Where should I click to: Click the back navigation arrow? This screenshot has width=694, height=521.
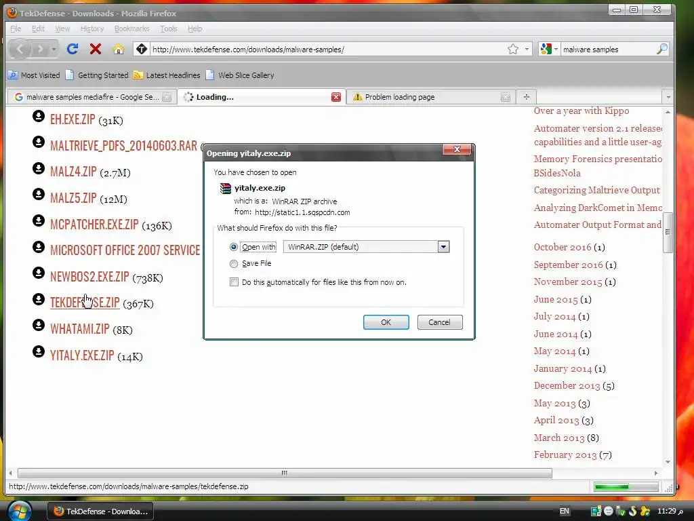[20, 49]
